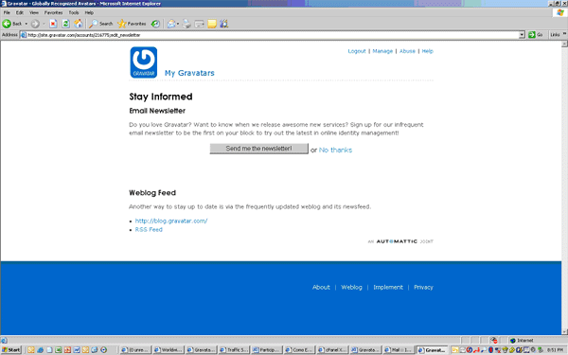Click the Forward arrow icon in toolbar
Image resolution: width=568 pixels, height=355 pixels.
[35, 24]
